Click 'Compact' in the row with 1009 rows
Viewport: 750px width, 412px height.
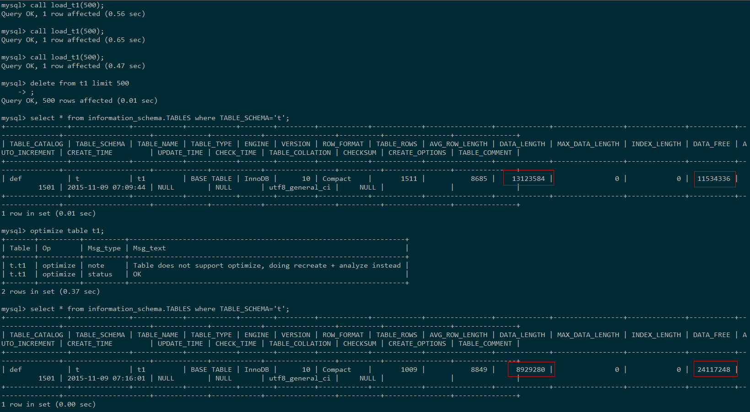(337, 370)
